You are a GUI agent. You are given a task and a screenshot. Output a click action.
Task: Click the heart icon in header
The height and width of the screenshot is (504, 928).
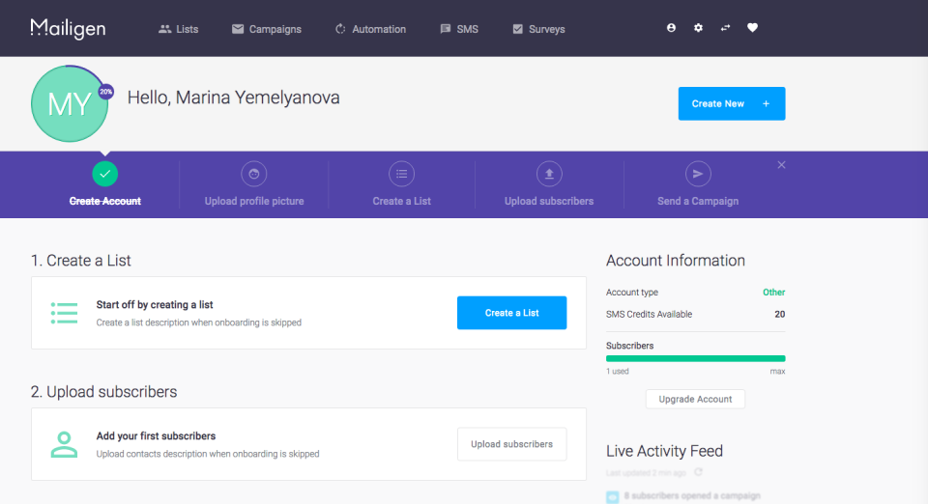pos(752,28)
